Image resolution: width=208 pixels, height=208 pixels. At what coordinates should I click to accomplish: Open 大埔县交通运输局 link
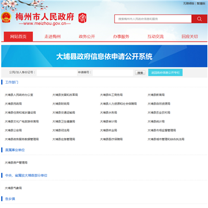coord(64,113)
